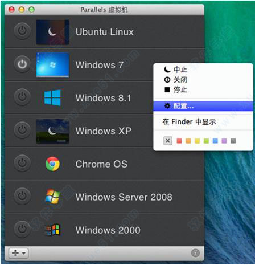Click the Windows 7 desktop thumbnail

point(53,64)
